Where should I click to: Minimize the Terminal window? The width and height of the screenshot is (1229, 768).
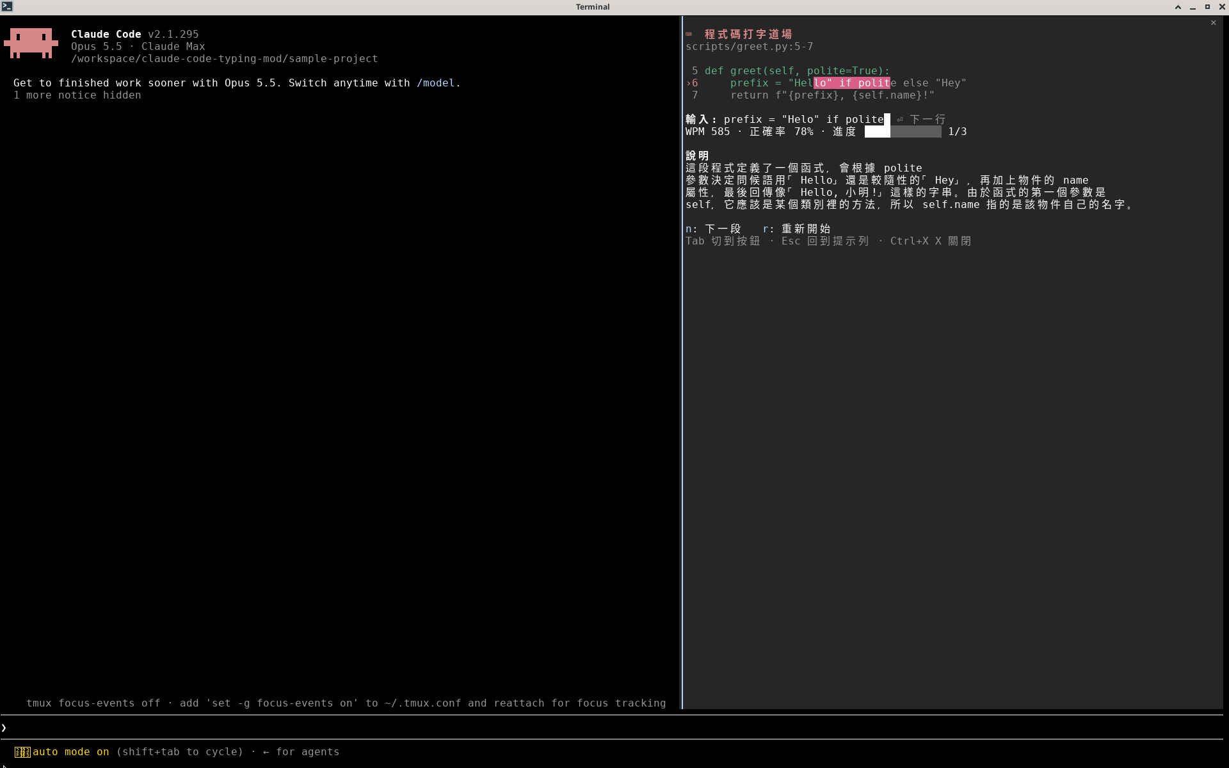[x=1193, y=7]
